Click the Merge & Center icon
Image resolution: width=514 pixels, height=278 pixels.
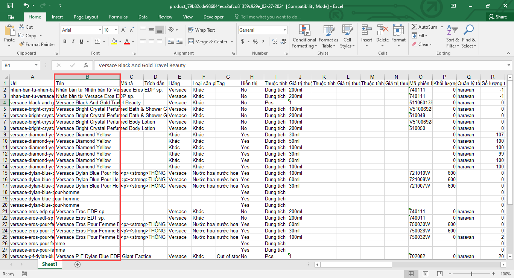[x=191, y=42]
